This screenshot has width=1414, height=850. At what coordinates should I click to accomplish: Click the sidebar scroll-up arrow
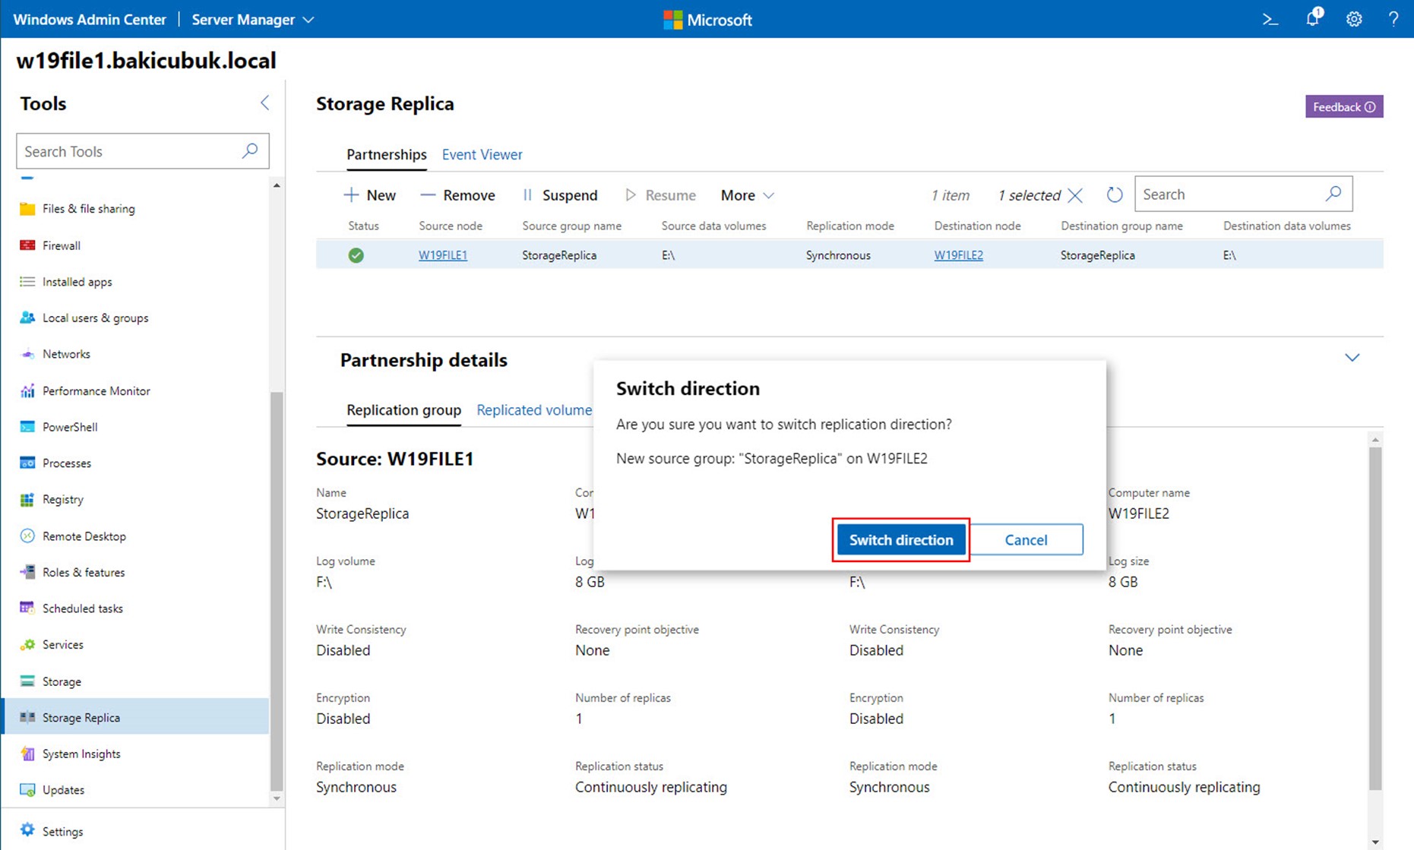pyautogui.click(x=277, y=185)
